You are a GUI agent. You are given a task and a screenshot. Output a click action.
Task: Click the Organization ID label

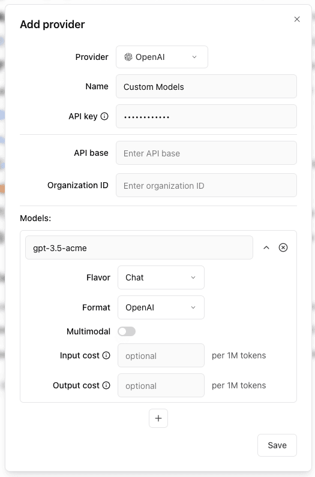point(77,185)
